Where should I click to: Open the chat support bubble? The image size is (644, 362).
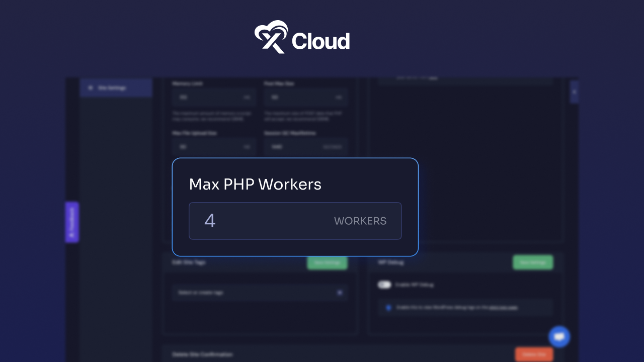pyautogui.click(x=559, y=336)
